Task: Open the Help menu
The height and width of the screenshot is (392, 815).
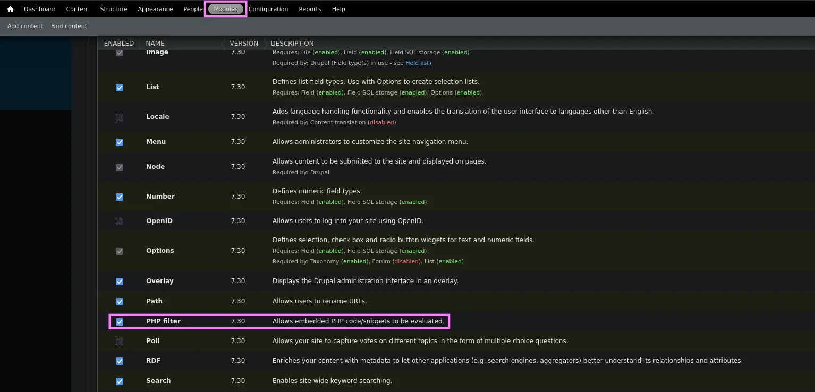Action: tap(338, 9)
